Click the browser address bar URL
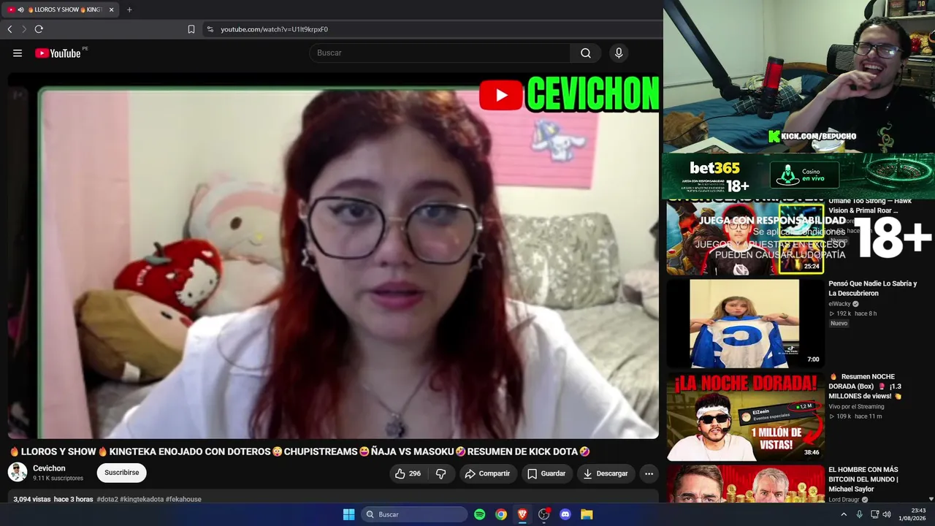935x526 pixels. 275,29
